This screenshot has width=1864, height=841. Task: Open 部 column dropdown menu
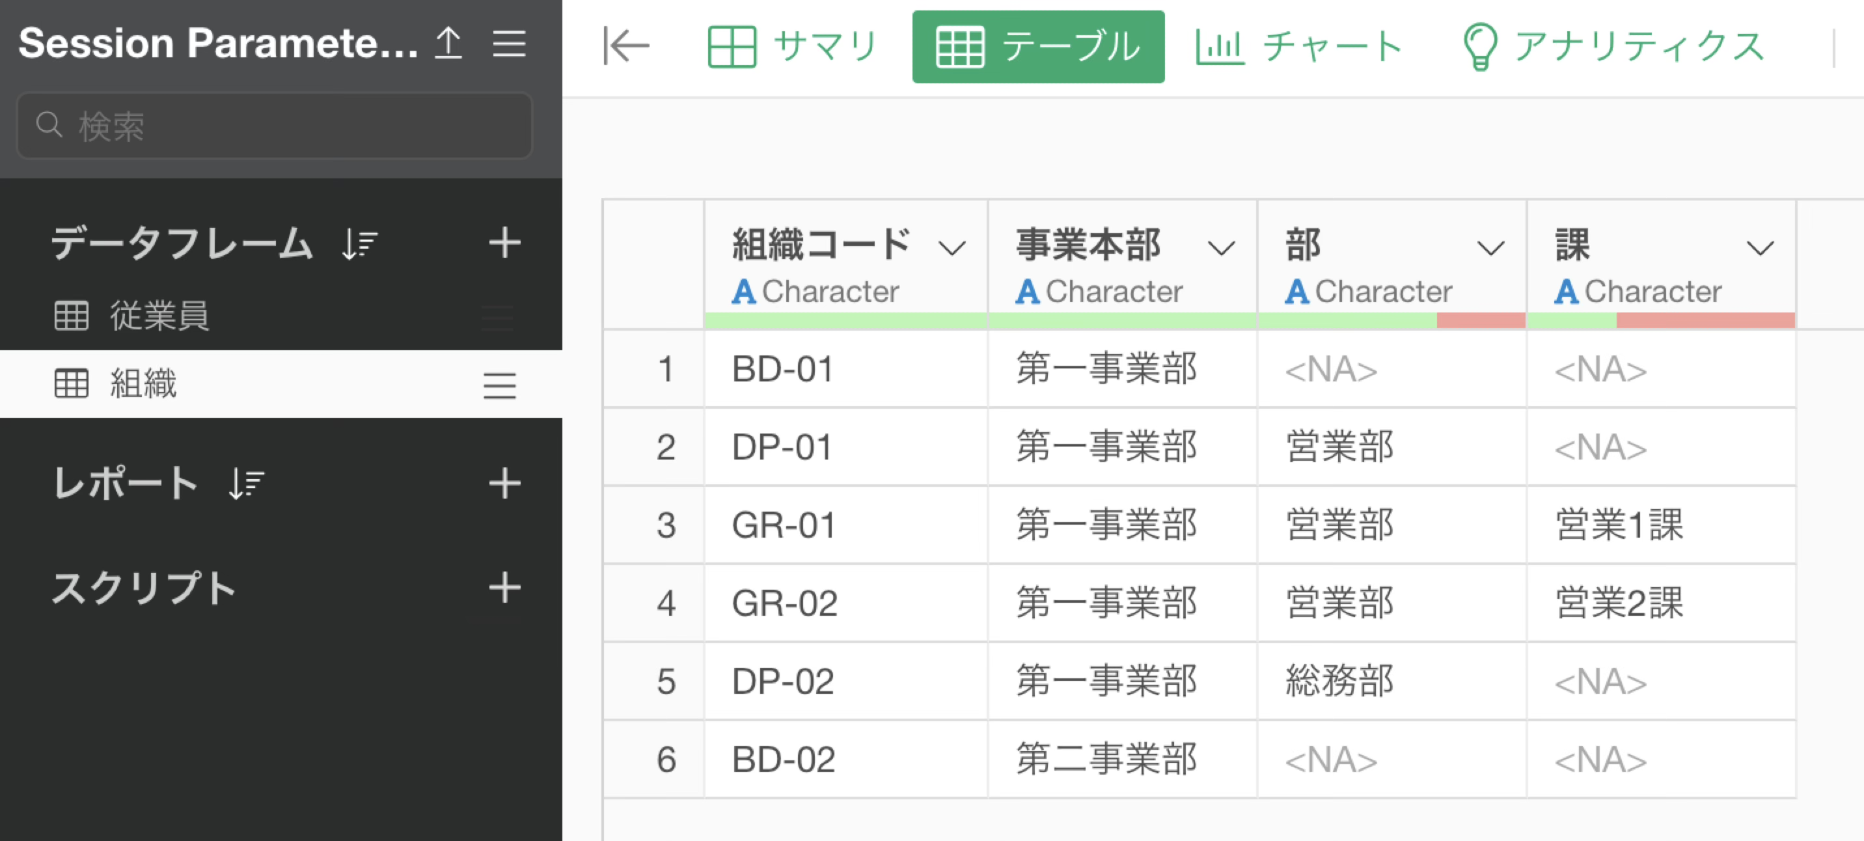point(1490,248)
